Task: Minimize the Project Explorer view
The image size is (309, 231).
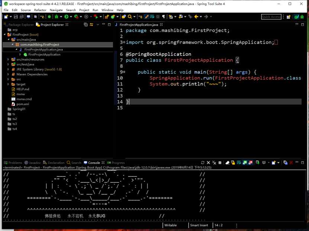Action: pos(104,24)
